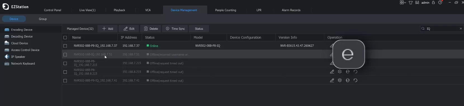Sort by the IP Address column header
The width and height of the screenshot is (464, 106).
click(129, 38)
